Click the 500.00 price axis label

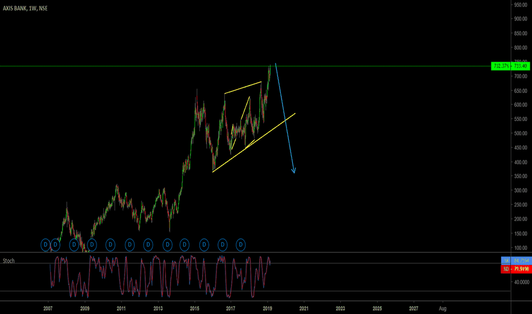tap(521, 134)
